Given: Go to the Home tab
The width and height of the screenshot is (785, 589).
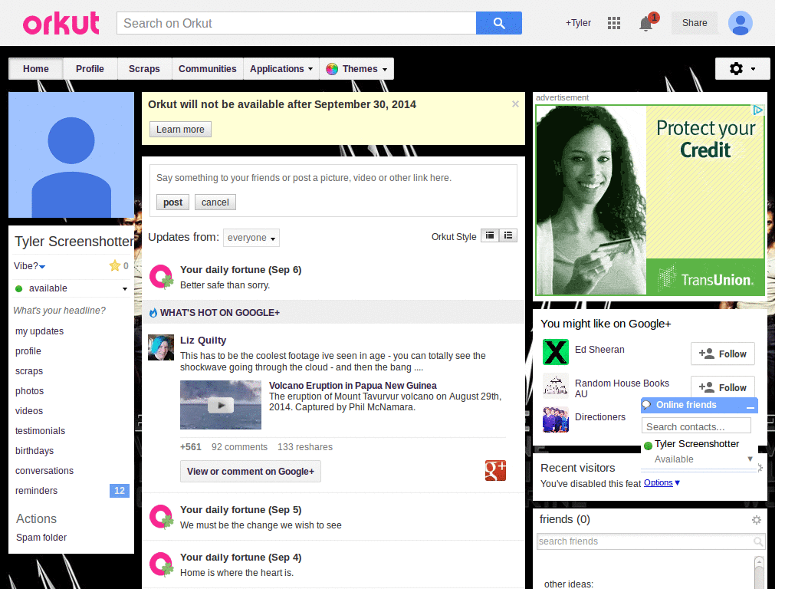Looking at the screenshot, I should (x=36, y=68).
